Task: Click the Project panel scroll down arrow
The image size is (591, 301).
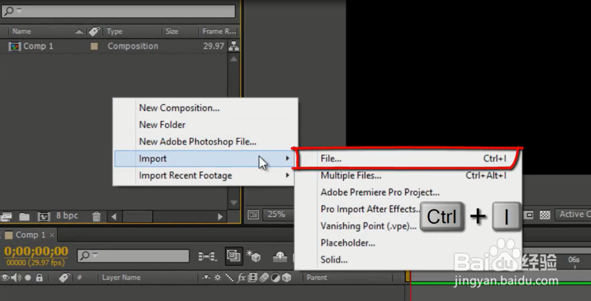Action: pyautogui.click(x=233, y=203)
